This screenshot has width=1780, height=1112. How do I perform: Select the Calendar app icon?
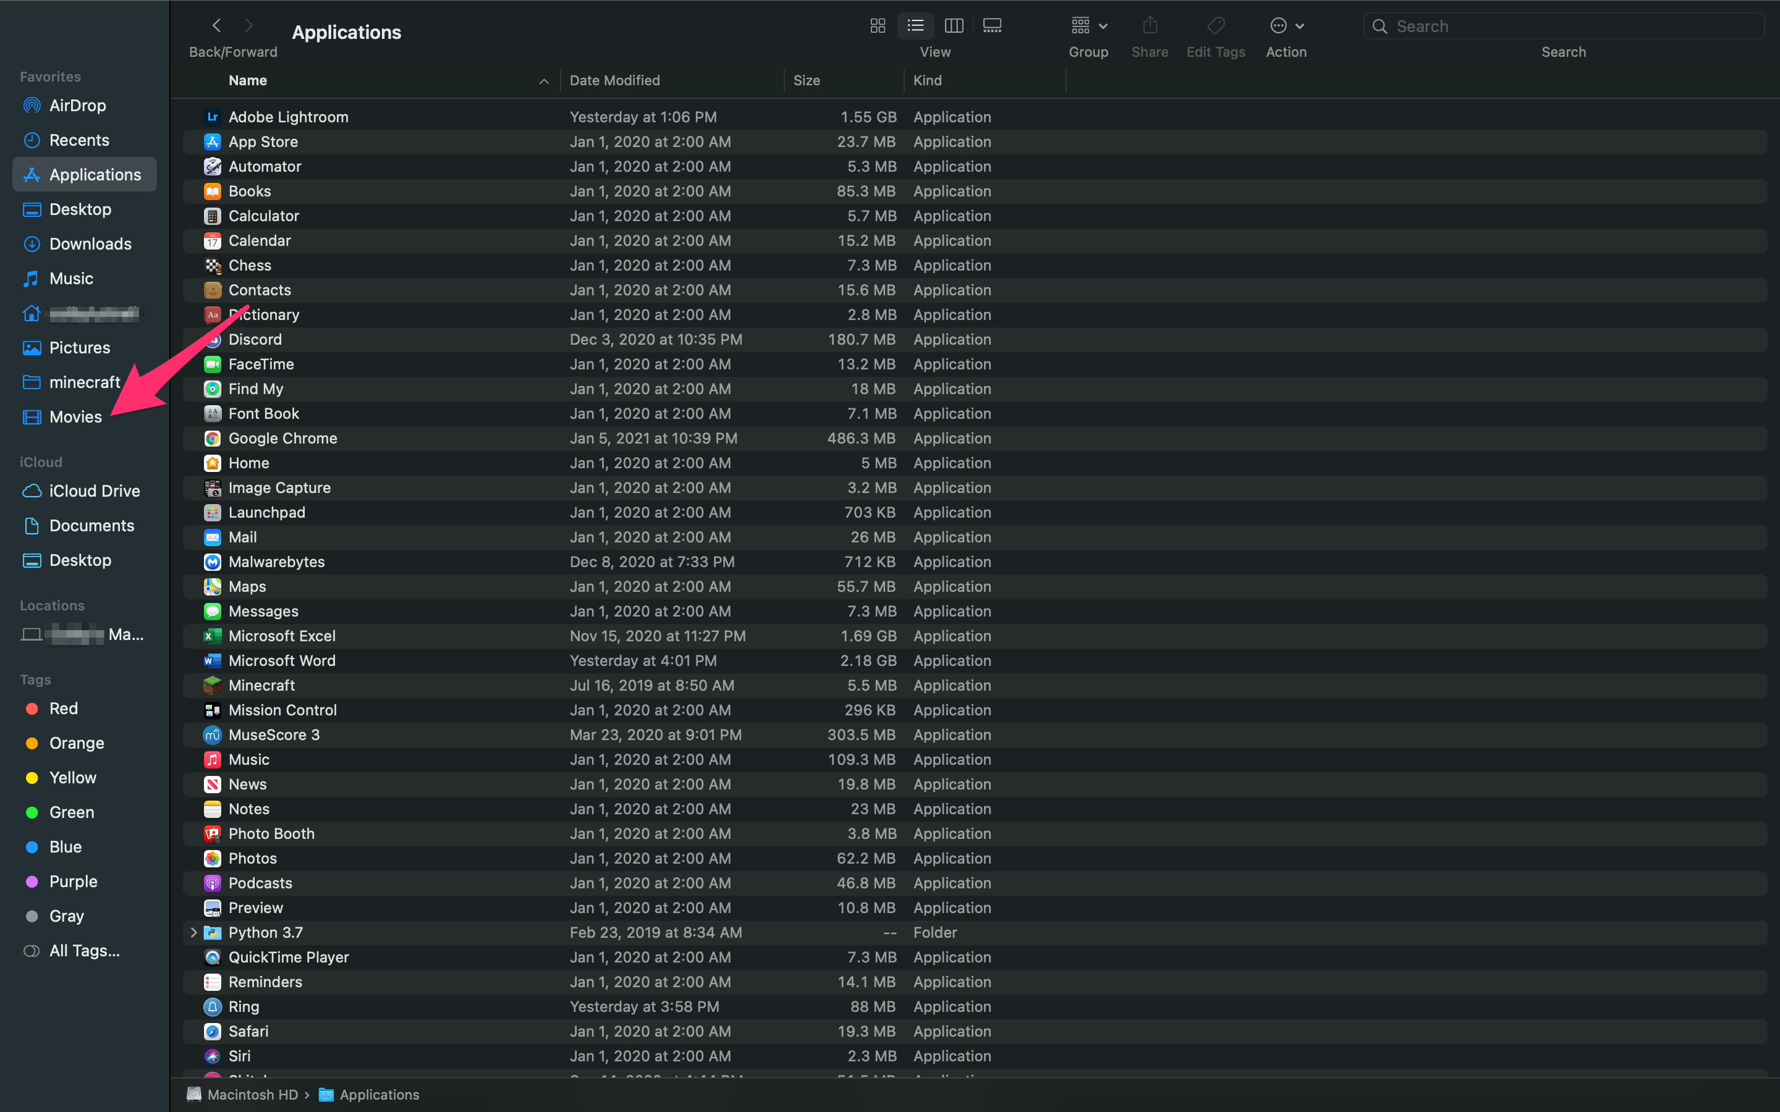(213, 240)
